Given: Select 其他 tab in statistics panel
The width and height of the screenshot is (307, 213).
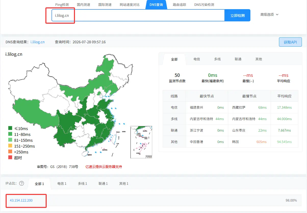Looking at the screenshot, I should (x=259, y=59).
